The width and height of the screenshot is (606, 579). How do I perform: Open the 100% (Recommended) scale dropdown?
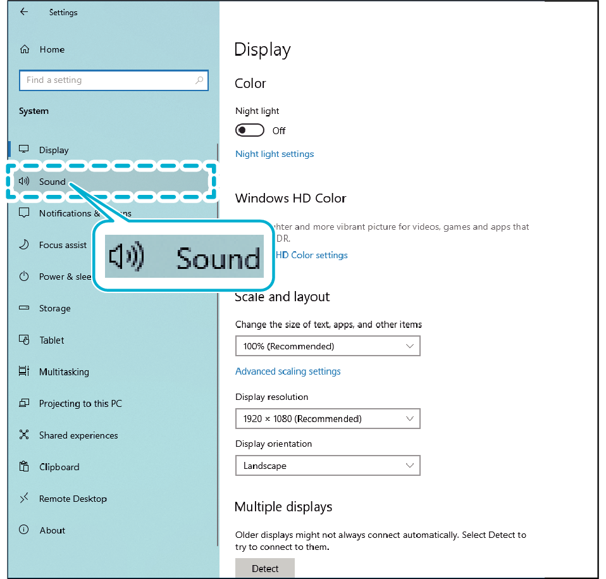pyautogui.click(x=327, y=346)
